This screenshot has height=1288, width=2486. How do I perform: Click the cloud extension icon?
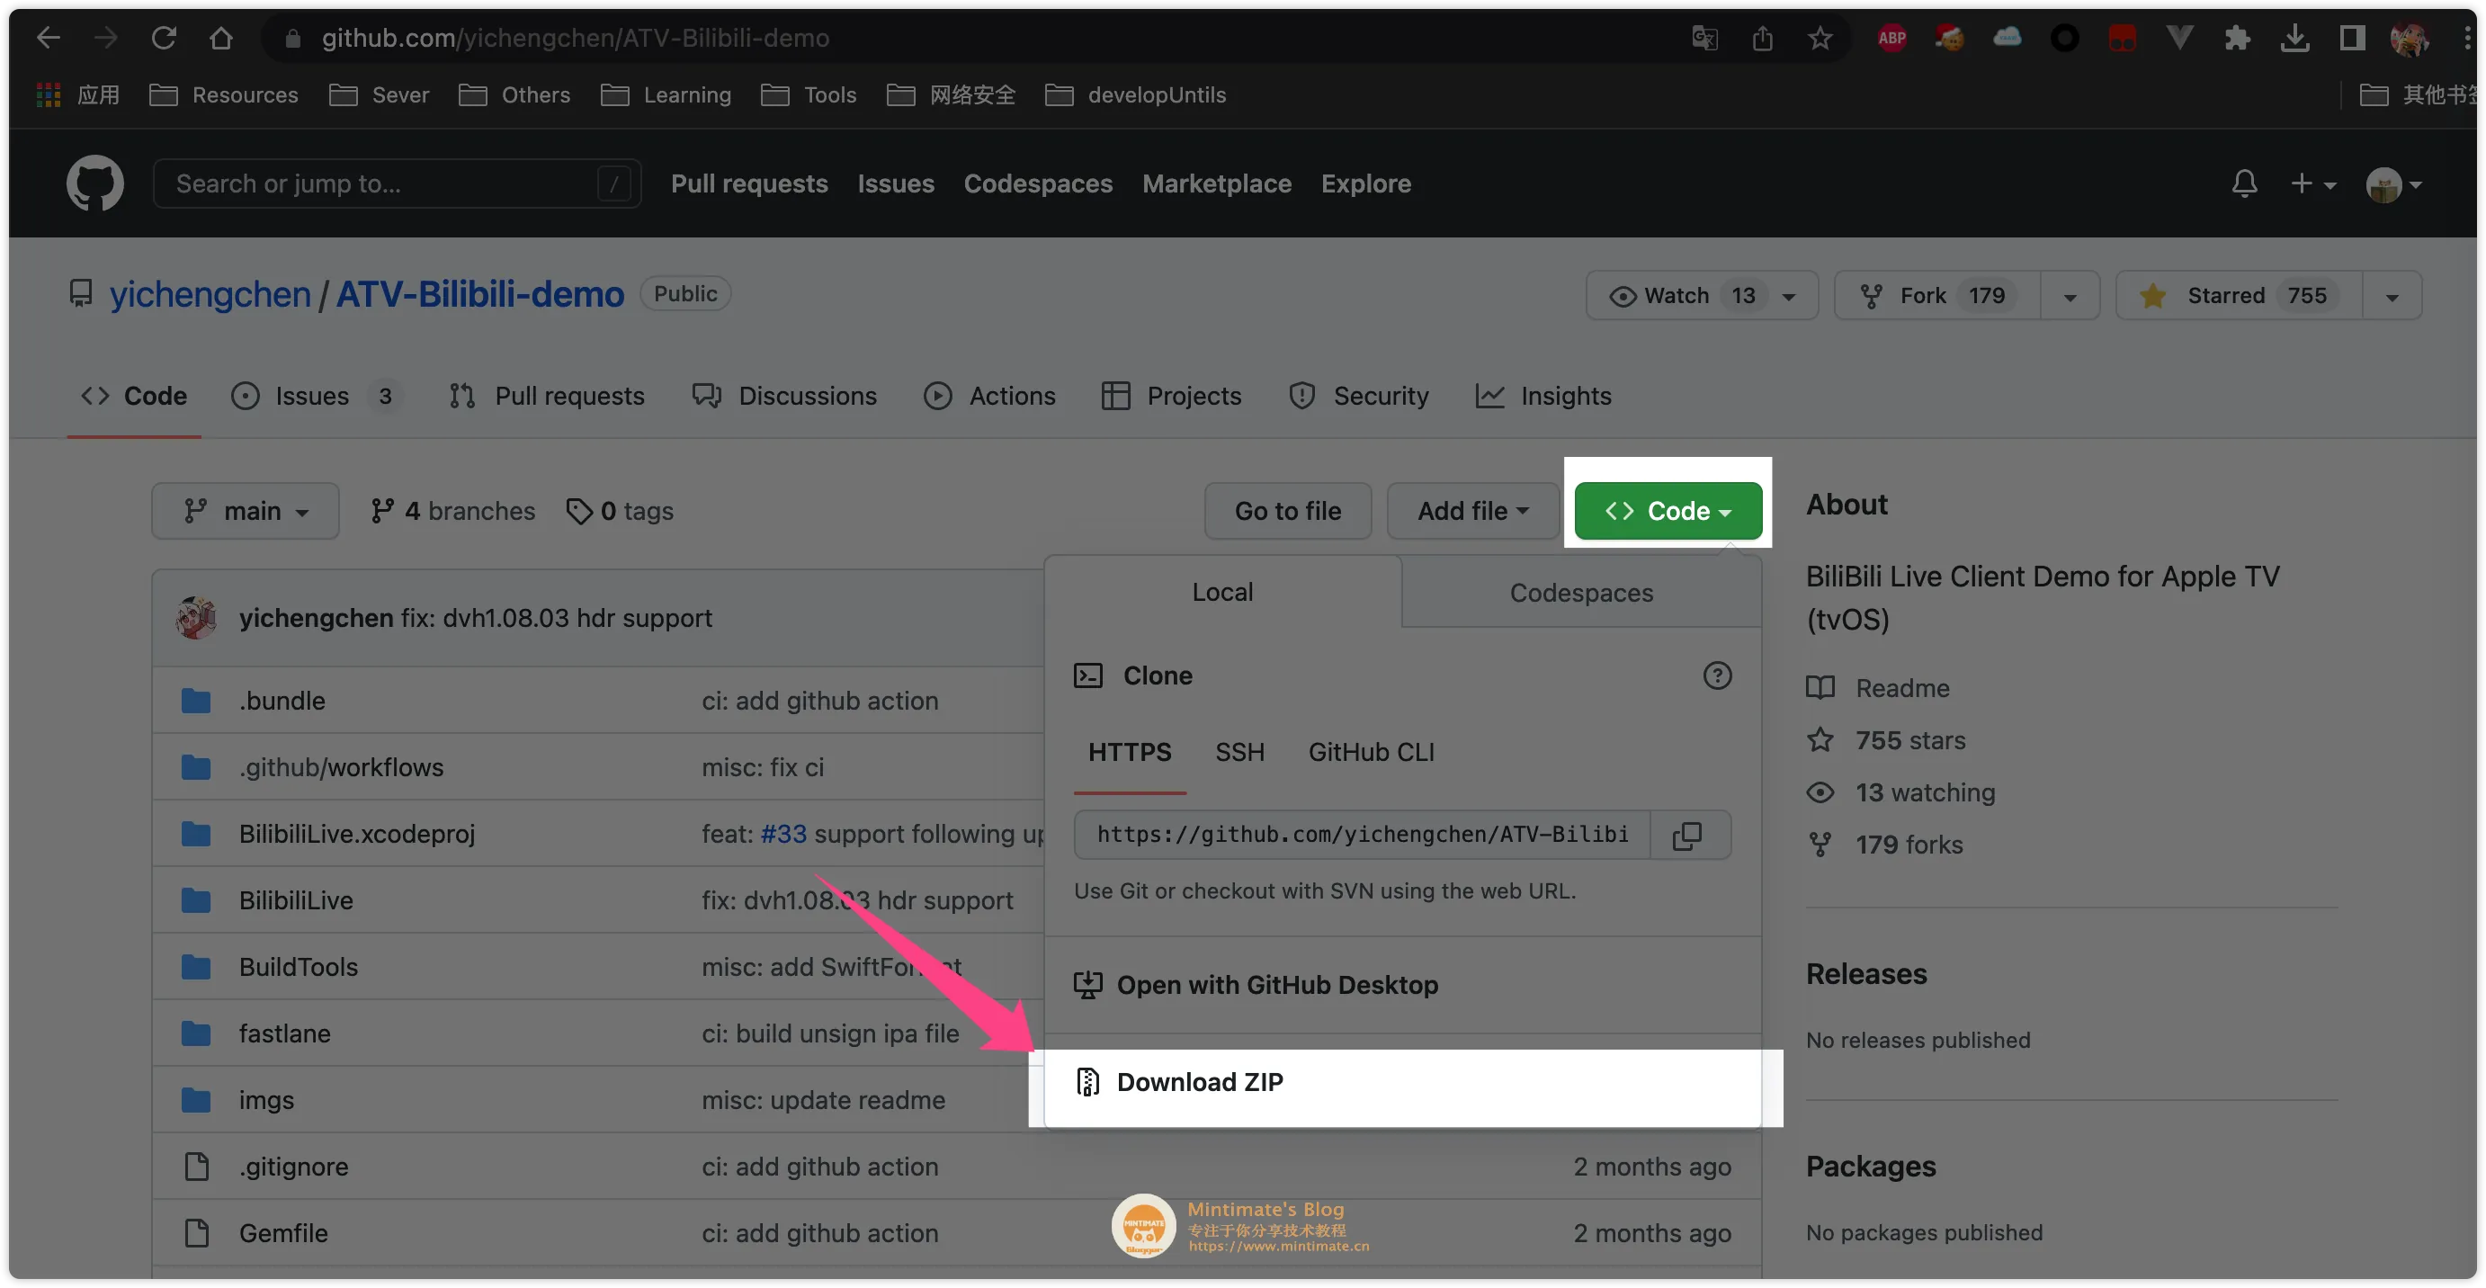[x=2008, y=38]
